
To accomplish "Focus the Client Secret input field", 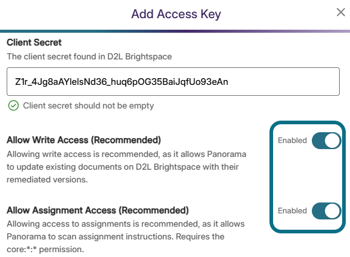I will [173, 82].
